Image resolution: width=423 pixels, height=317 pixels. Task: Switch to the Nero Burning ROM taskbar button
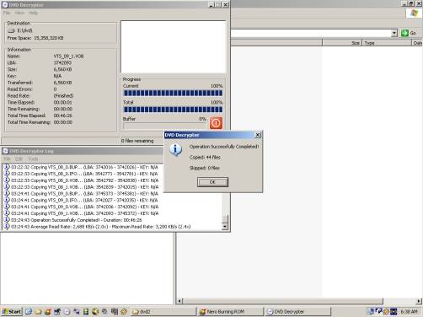tap(230, 311)
